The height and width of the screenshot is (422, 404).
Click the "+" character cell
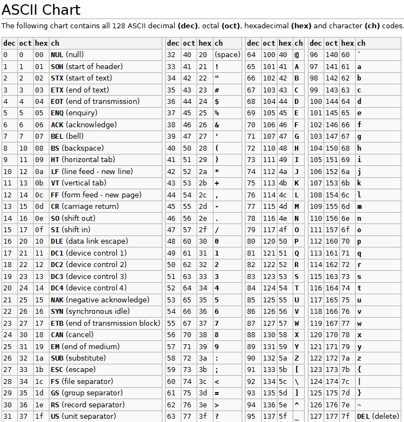point(228,183)
